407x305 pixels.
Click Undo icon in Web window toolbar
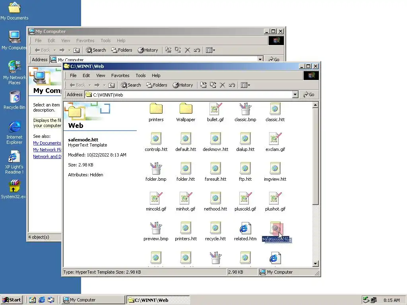pyautogui.click(x=232, y=85)
